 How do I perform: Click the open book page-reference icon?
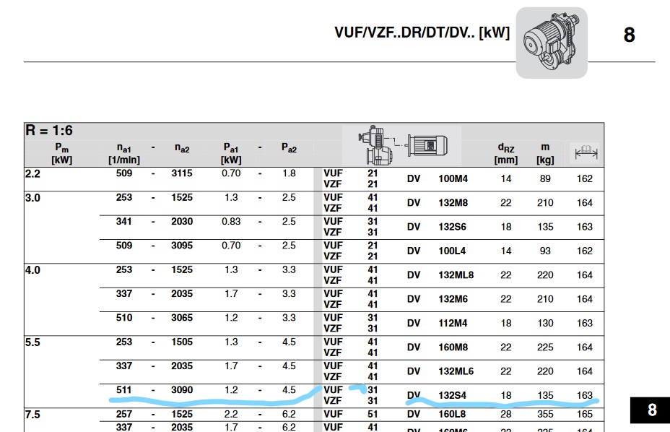(x=584, y=153)
